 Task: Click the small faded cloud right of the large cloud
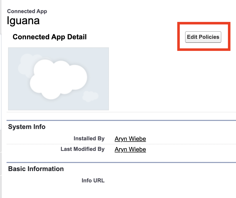(x=90, y=96)
